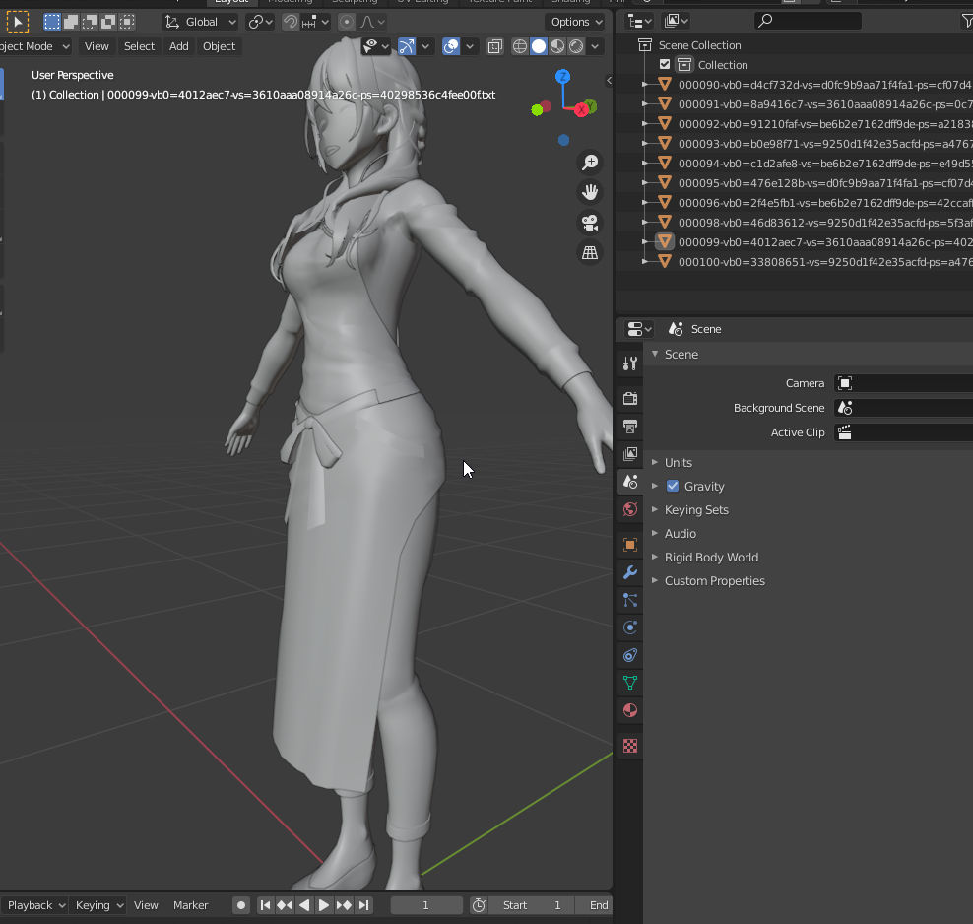Select the Tweak selection tool icon

[x=18, y=22]
